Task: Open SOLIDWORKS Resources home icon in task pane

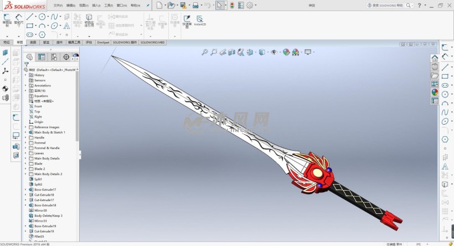Action: [435, 58]
